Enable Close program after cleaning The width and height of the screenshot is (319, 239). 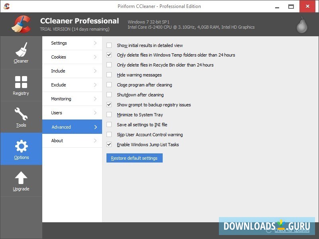coord(109,85)
